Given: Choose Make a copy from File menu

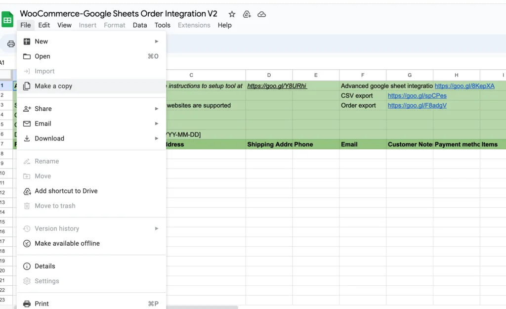Looking at the screenshot, I should [x=91, y=86].
